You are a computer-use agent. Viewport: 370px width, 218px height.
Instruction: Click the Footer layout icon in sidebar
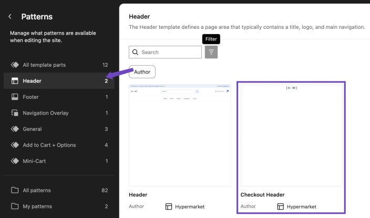coord(15,97)
